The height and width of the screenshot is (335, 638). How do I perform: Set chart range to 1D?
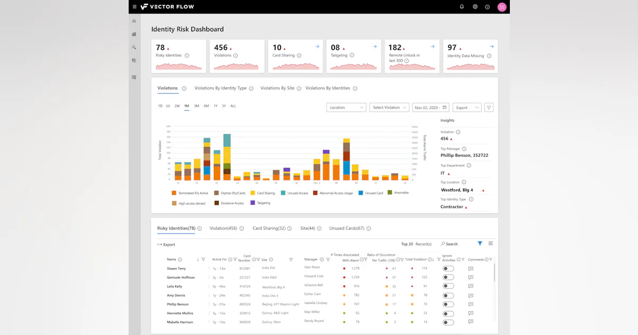(160, 106)
